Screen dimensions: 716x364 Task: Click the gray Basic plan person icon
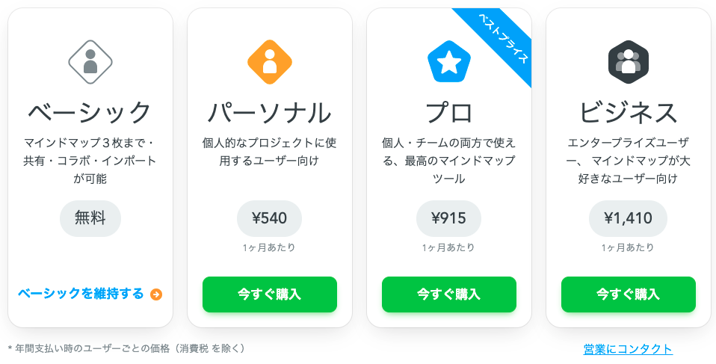pos(90,61)
